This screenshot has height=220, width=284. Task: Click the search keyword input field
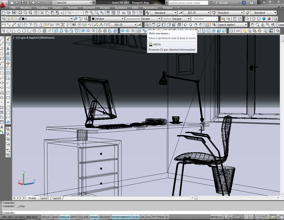click(188, 3)
